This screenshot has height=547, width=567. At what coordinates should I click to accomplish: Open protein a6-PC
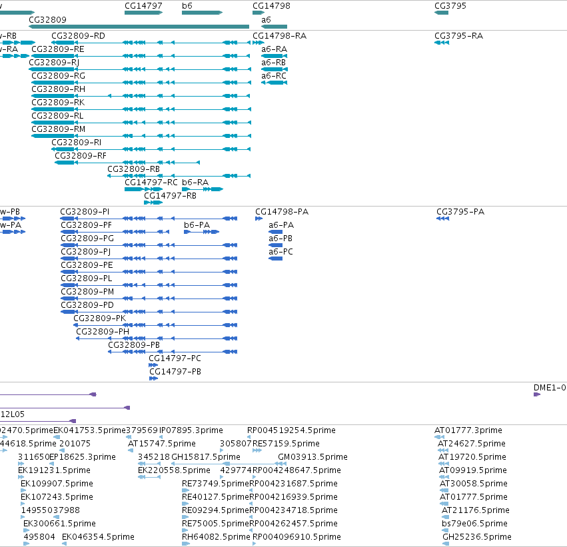pos(276,259)
